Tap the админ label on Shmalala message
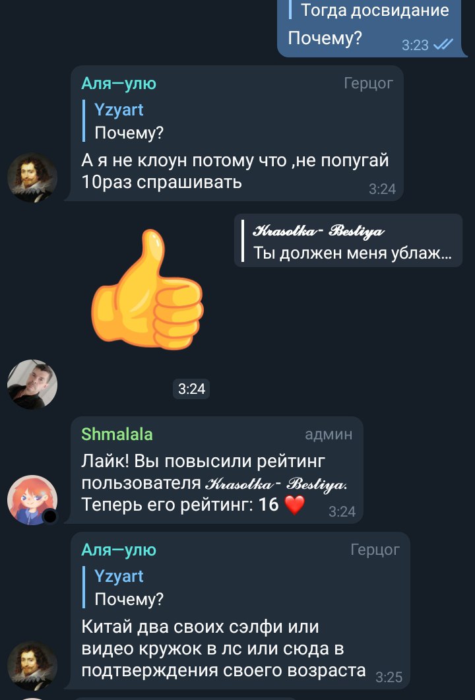The height and width of the screenshot is (700, 475). click(329, 434)
